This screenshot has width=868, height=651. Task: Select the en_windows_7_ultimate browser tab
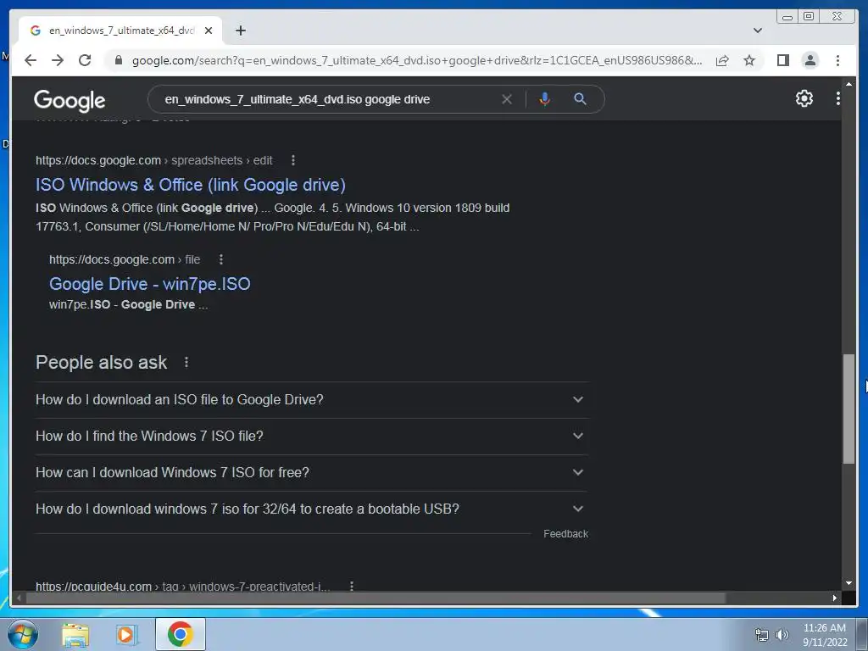(120, 31)
